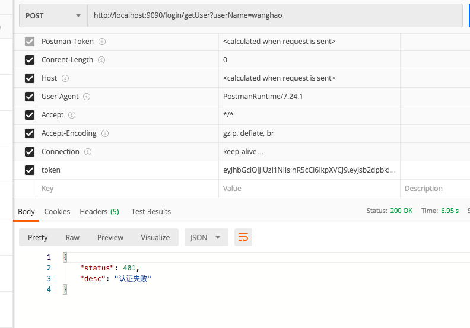Toggle the wrap lines icon button
Viewport: 470px width, 328px height.
coord(243,237)
